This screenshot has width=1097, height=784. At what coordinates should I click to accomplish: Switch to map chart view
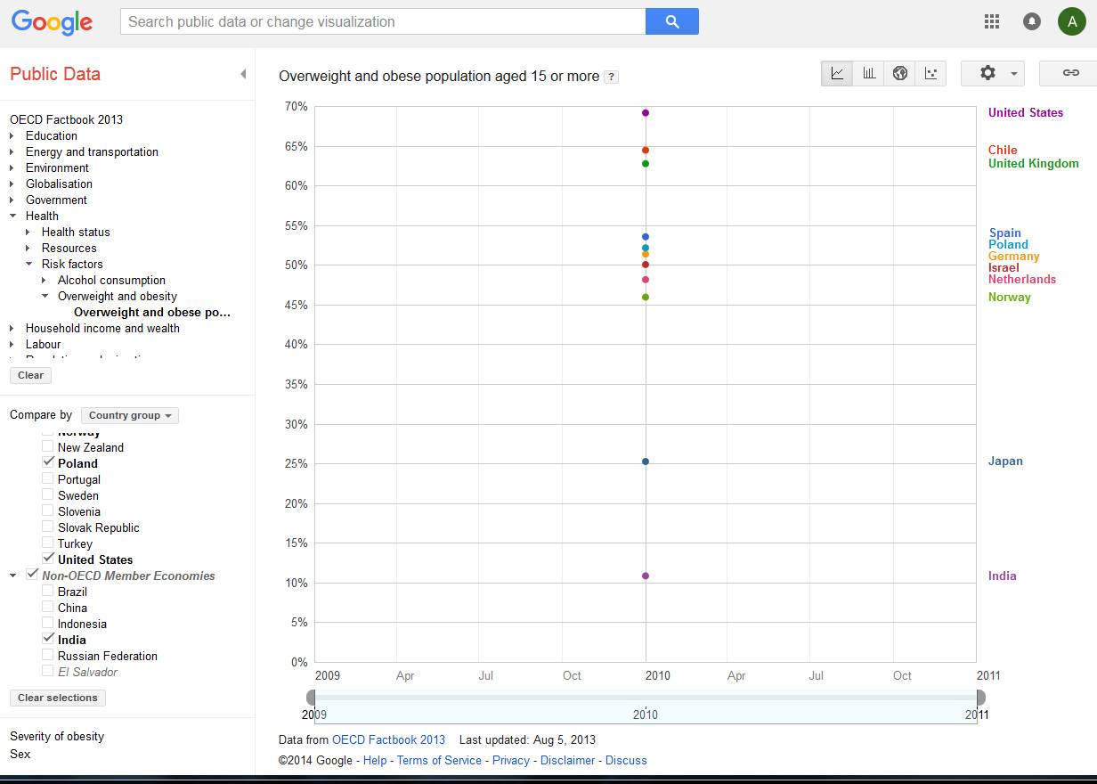pyautogui.click(x=900, y=73)
